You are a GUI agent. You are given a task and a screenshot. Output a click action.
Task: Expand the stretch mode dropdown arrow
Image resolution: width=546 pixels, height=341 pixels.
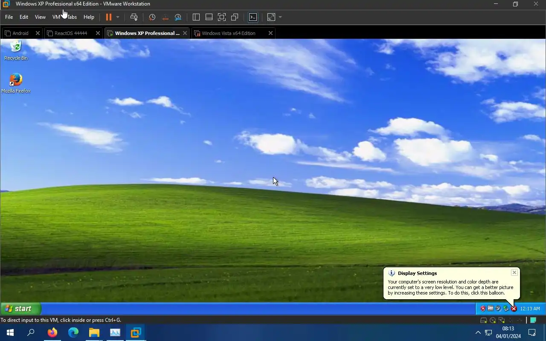(x=280, y=17)
